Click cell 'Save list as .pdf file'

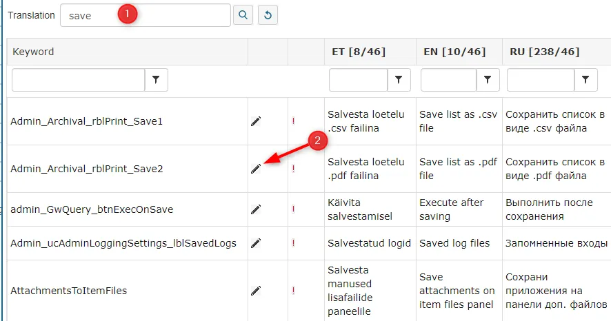click(x=459, y=169)
